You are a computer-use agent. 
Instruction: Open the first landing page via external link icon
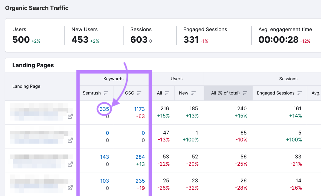70,116
